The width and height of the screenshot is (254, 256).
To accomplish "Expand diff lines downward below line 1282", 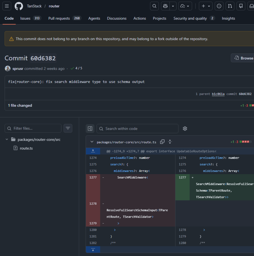I will (93, 250).
